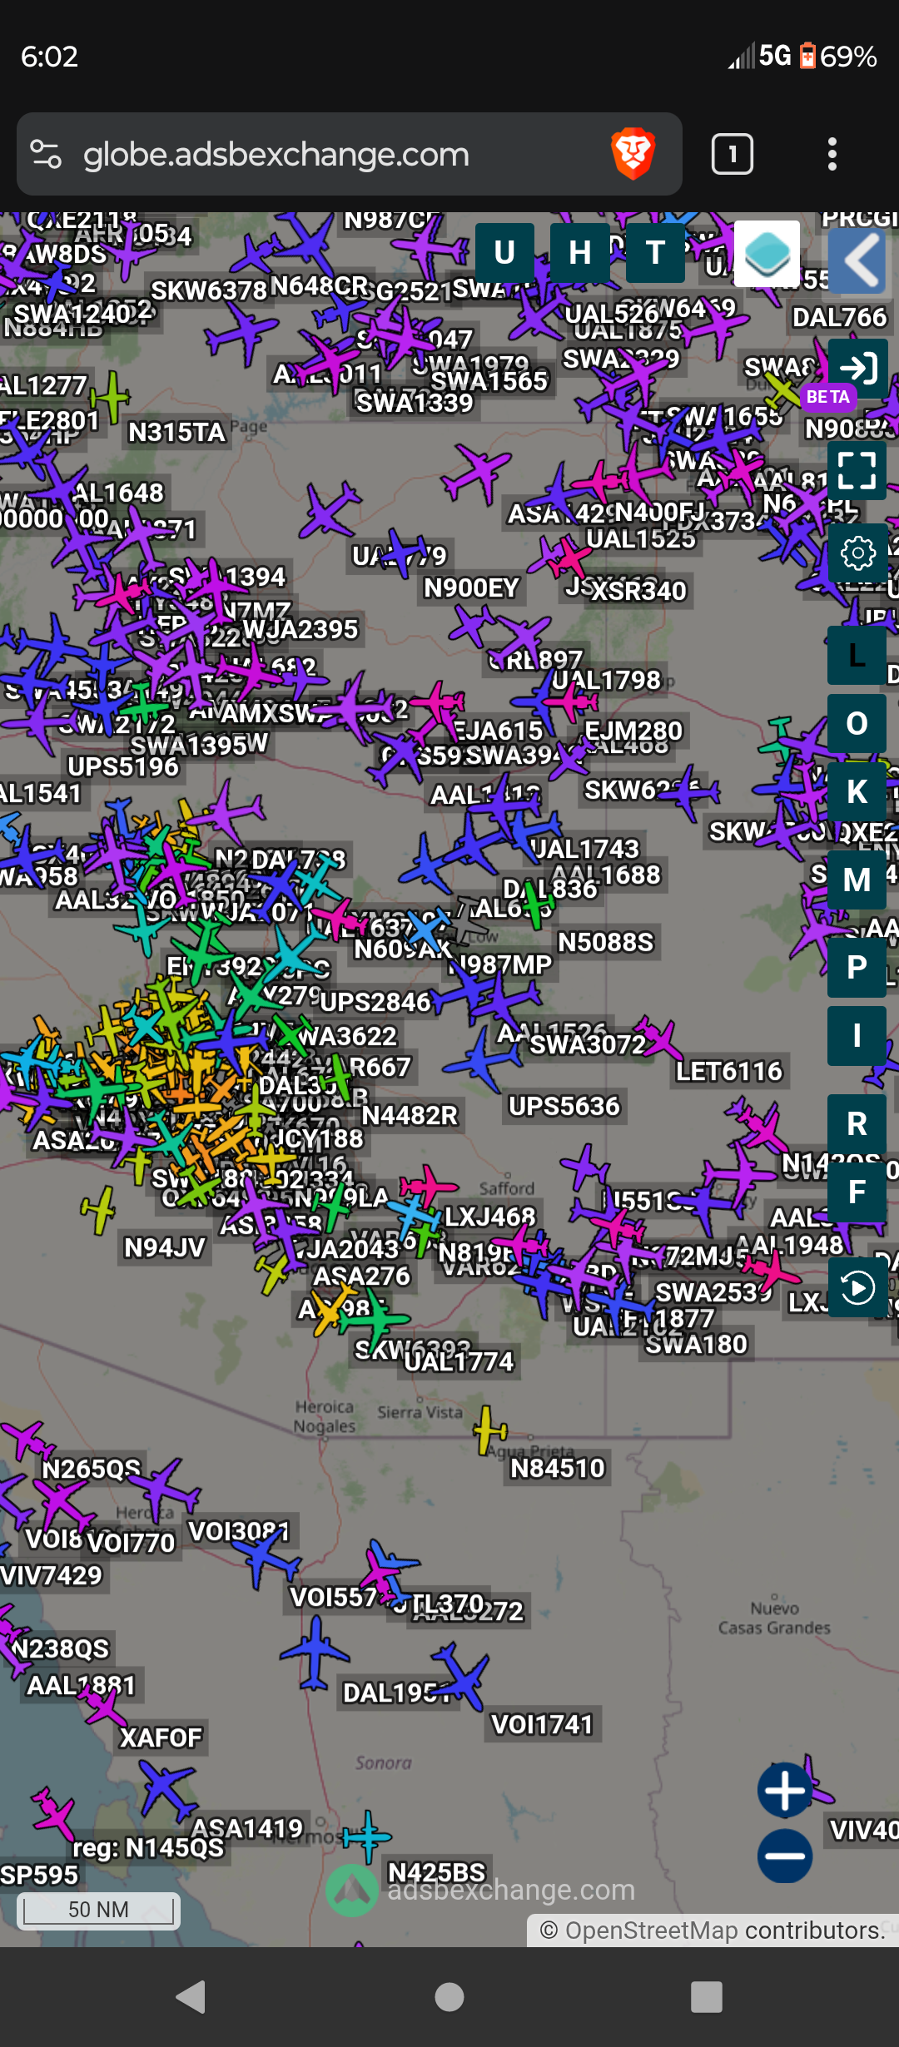
Task: Open Brave Shields lion icon
Action: [x=633, y=154]
